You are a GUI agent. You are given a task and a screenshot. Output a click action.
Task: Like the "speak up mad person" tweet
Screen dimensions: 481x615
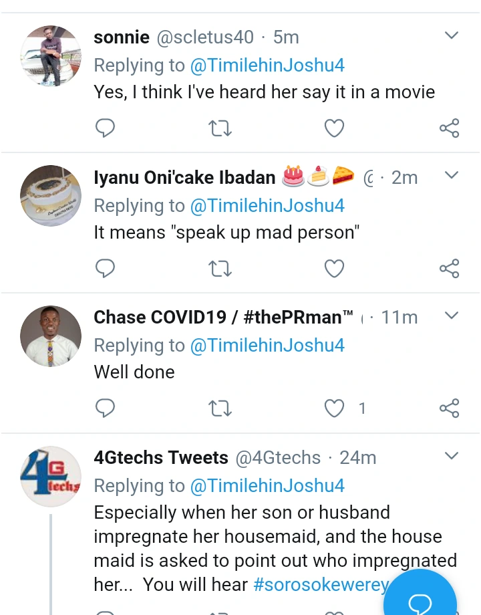pyautogui.click(x=334, y=268)
